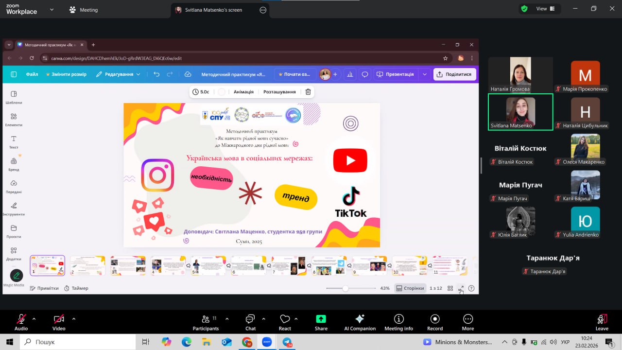622x350 pixels.
Task: Leave the Zoom meeting
Action: point(602,322)
